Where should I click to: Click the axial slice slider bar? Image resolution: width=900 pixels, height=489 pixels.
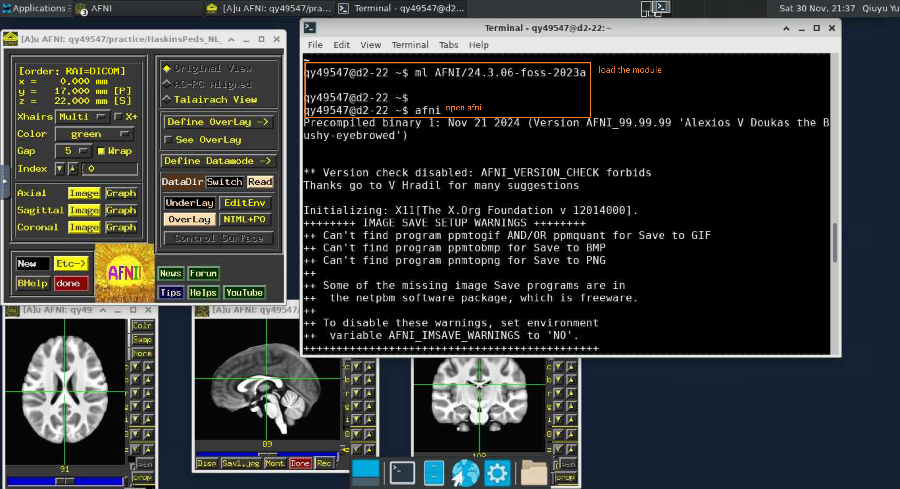[x=65, y=481]
